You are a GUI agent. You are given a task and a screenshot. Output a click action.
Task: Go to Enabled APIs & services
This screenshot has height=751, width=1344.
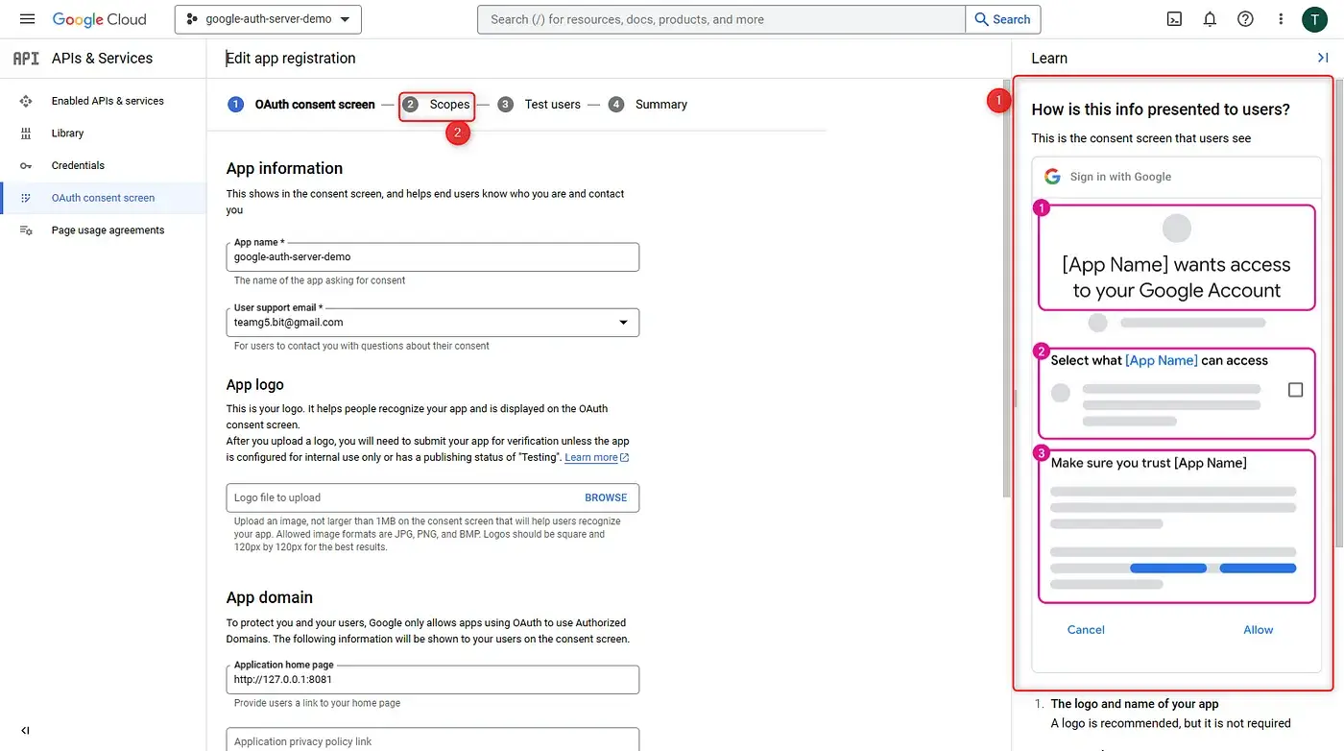tap(108, 101)
